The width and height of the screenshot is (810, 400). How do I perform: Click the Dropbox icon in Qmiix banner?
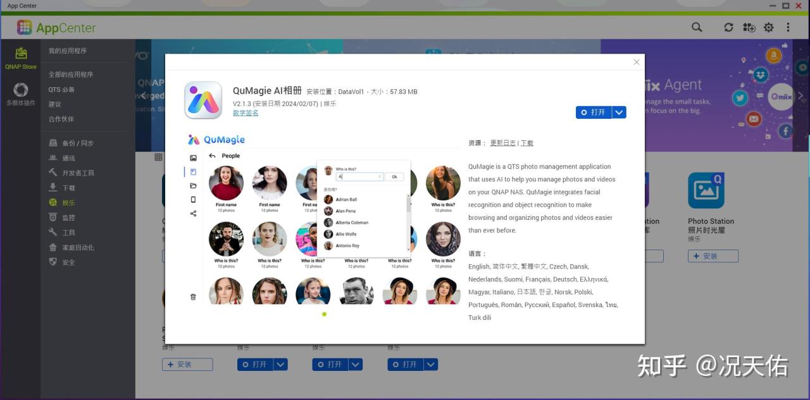761,75
